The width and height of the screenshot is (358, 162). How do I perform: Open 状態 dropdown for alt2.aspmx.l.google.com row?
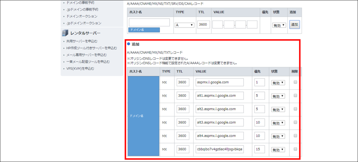pos(278,110)
